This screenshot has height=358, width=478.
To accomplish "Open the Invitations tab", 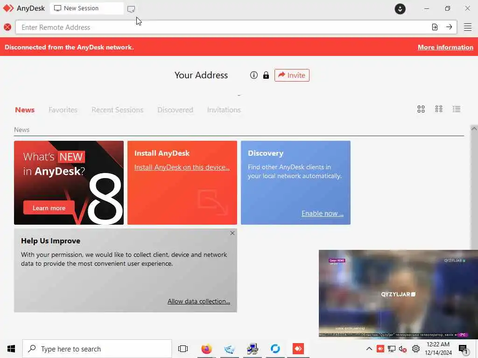I will (224, 110).
